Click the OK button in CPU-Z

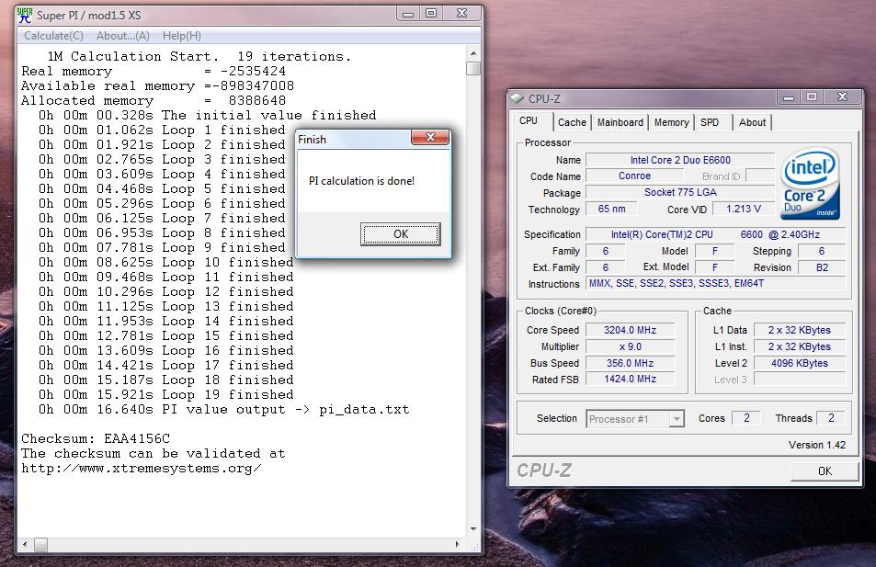pyautogui.click(x=825, y=471)
